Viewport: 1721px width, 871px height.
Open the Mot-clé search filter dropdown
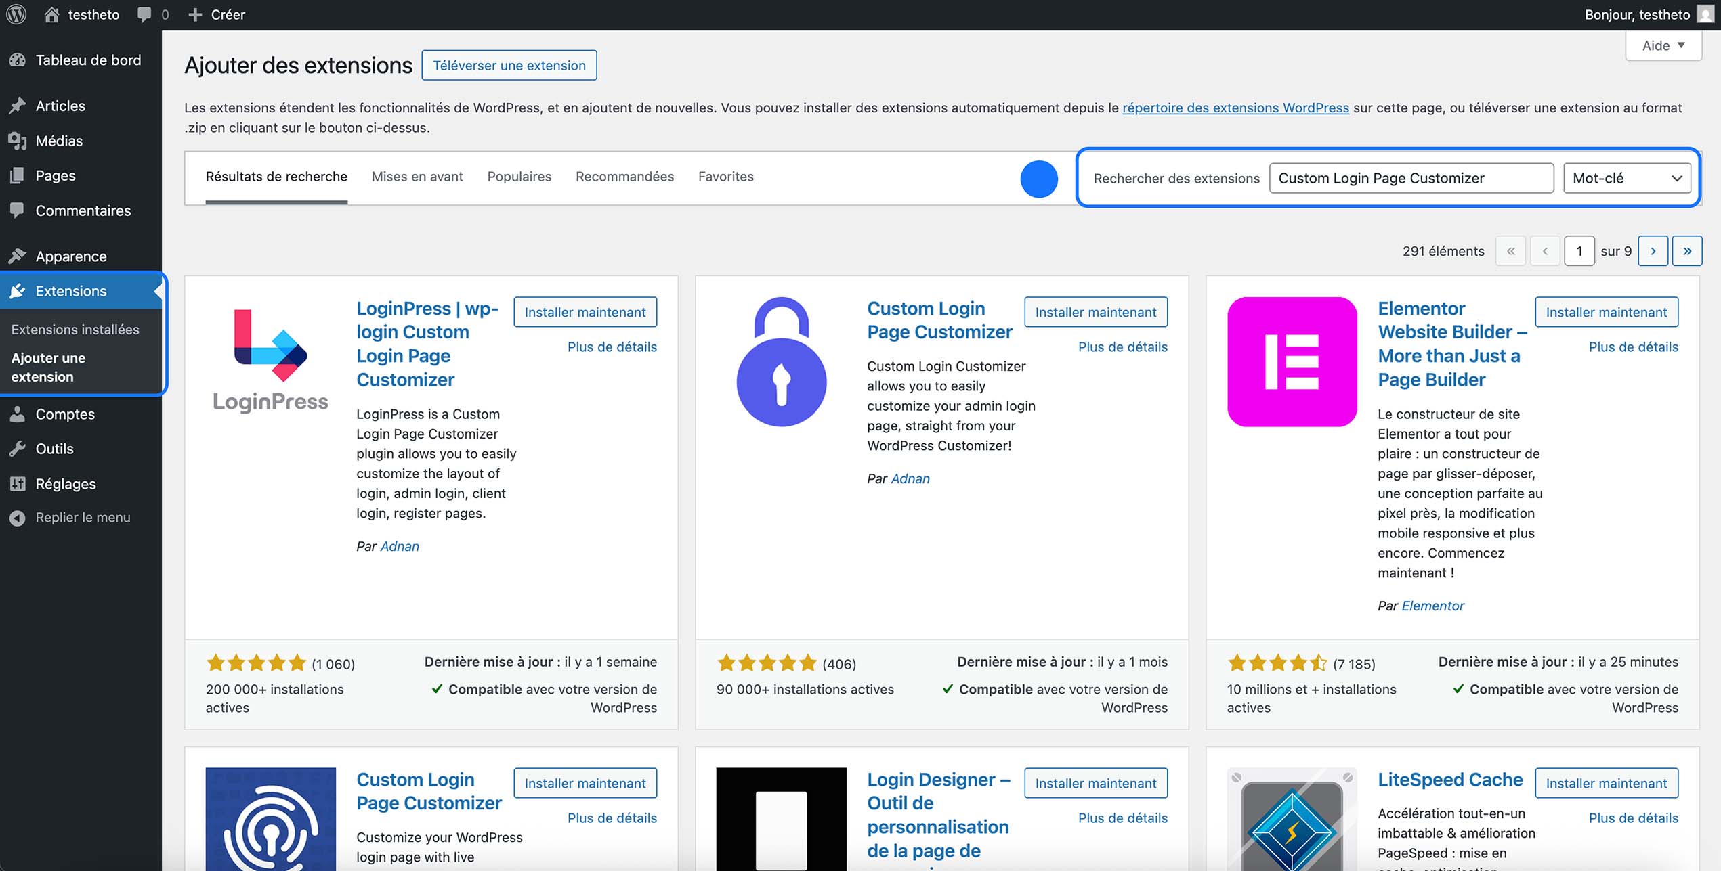point(1626,177)
